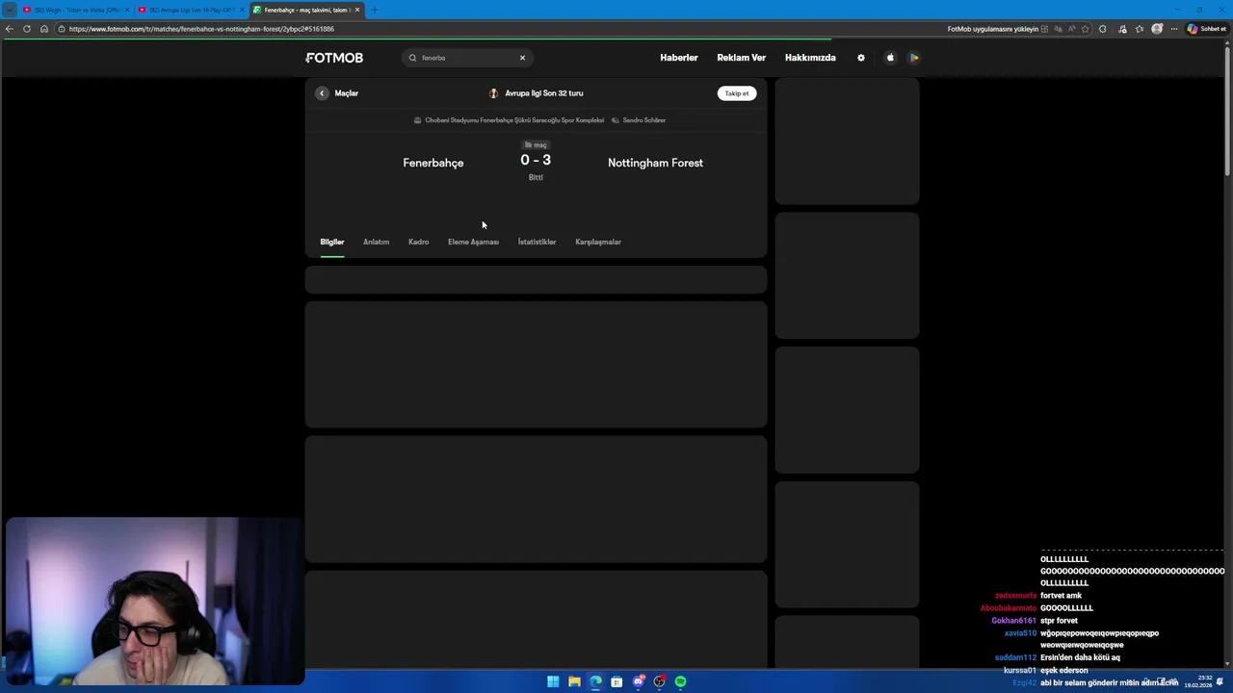Screen dimensions: 1233x693
Task: Click the Apple App Store icon
Action: click(890, 58)
